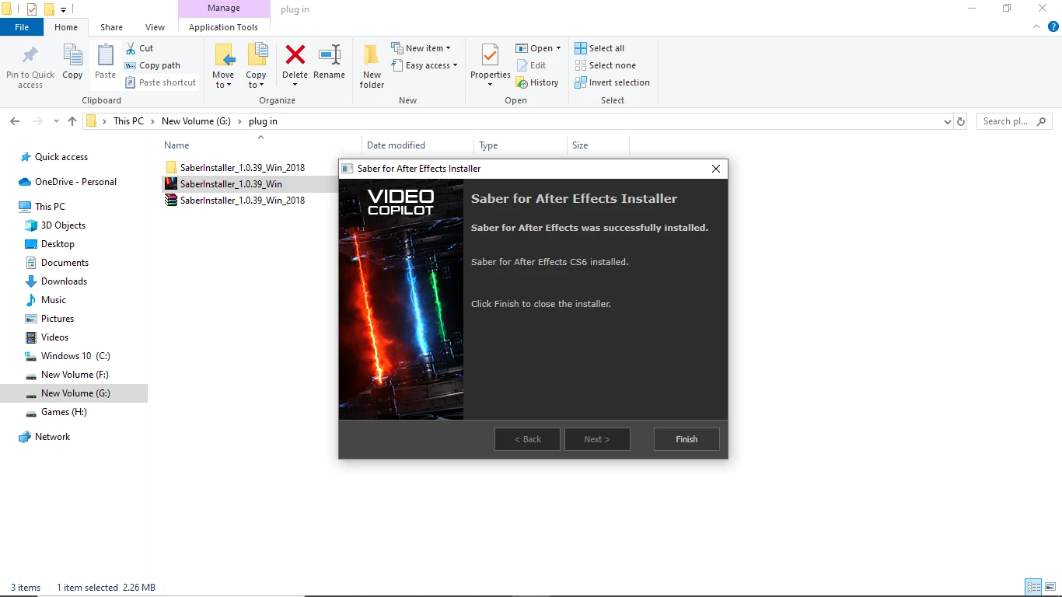Open the Copy to dropdown
Screen dimensions: 1062x597
pyautogui.click(x=256, y=66)
